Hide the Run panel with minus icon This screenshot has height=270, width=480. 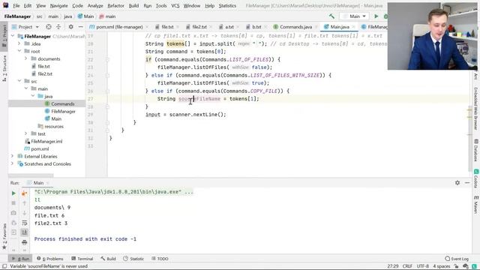tap(467, 183)
